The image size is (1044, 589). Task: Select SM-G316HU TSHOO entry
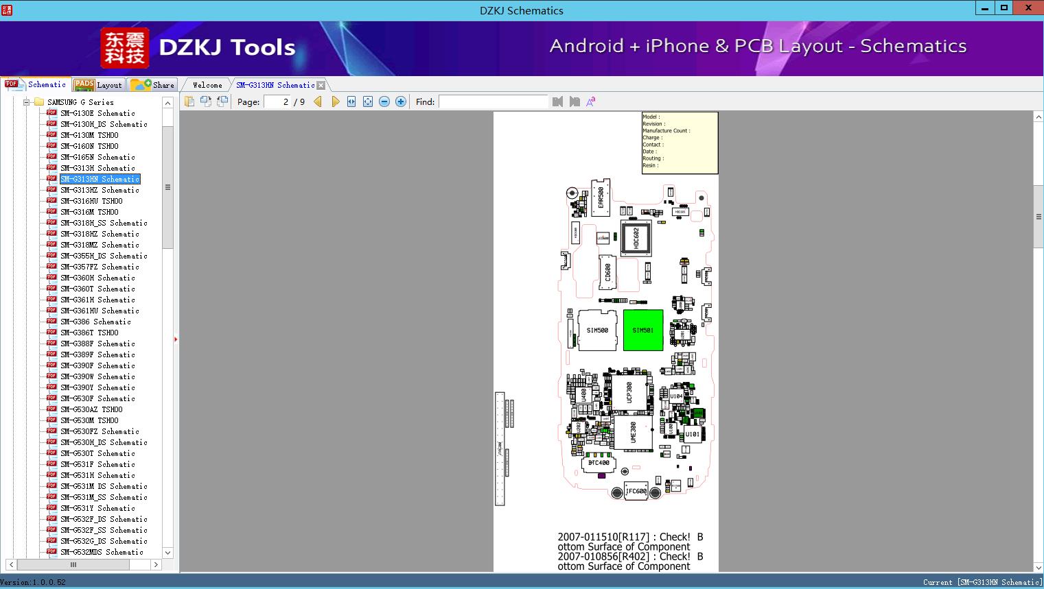tap(91, 201)
